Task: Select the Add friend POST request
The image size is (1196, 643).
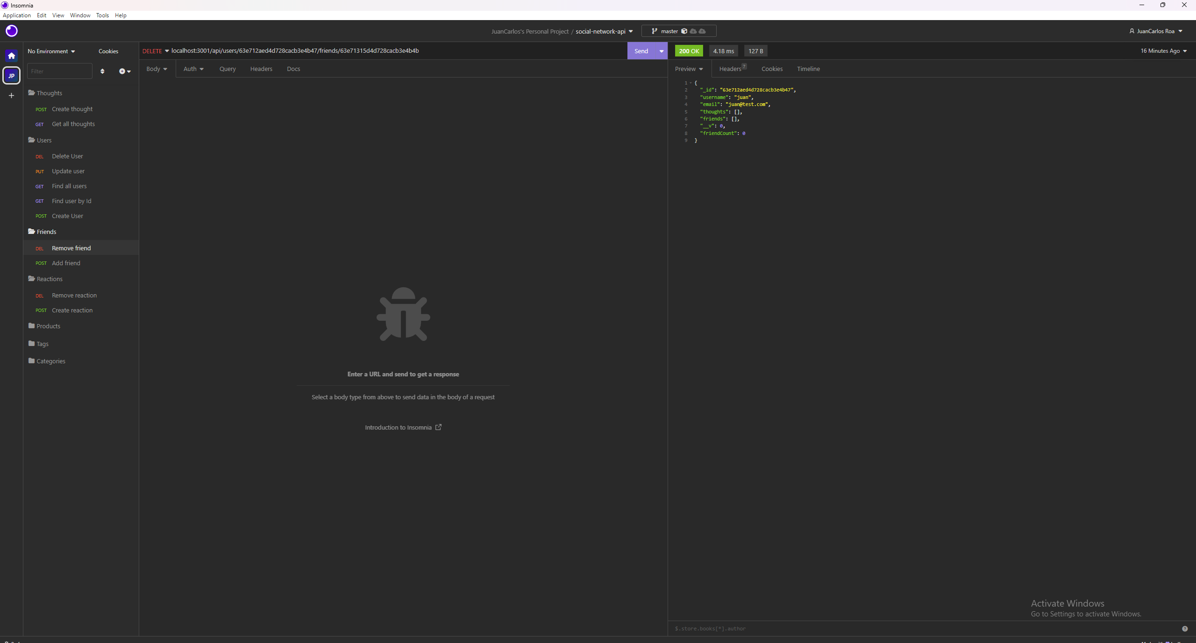Action: [66, 263]
